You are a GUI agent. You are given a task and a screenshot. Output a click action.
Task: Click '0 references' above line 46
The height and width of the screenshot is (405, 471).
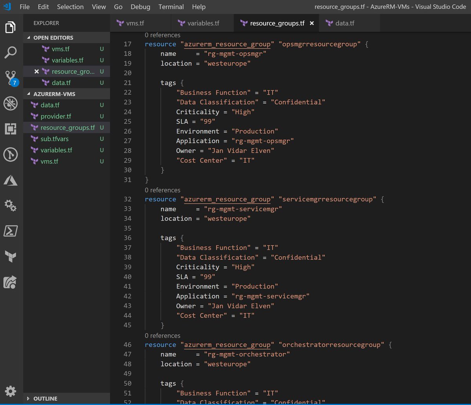162,336
